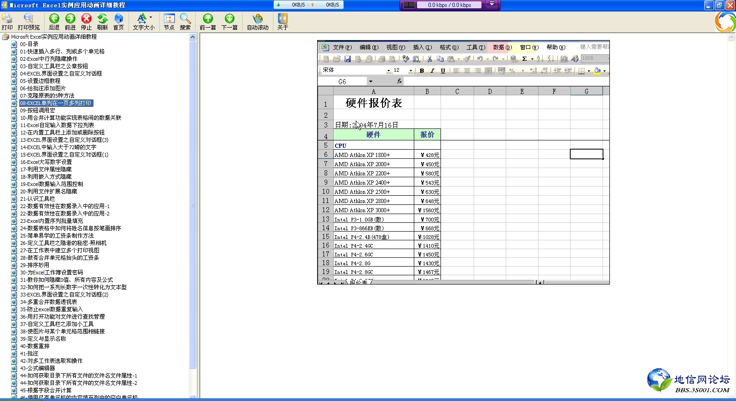Open the 工具(T) menu in Excel

pyautogui.click(x=475, y=47)
